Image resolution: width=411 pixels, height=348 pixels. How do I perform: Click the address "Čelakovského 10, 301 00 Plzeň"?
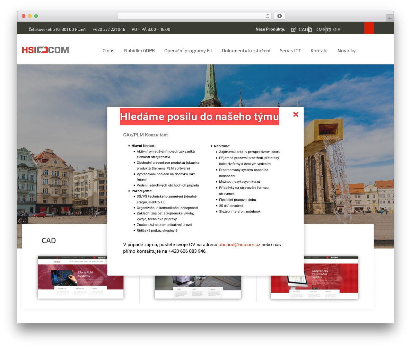pyautogui.click(x=57, y=30)
